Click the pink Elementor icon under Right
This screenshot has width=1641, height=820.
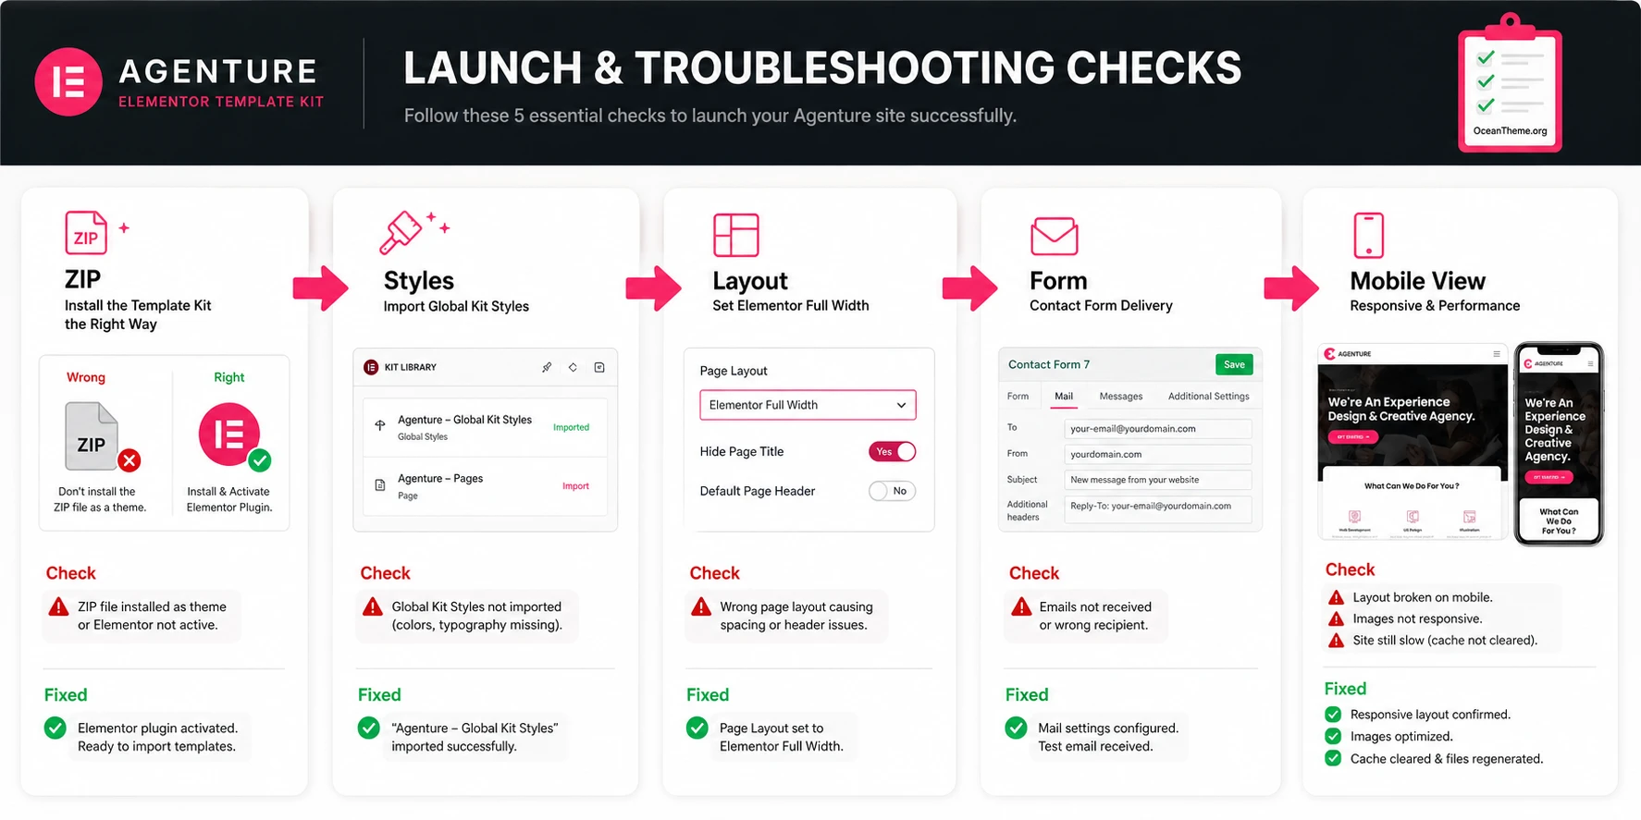229,434
